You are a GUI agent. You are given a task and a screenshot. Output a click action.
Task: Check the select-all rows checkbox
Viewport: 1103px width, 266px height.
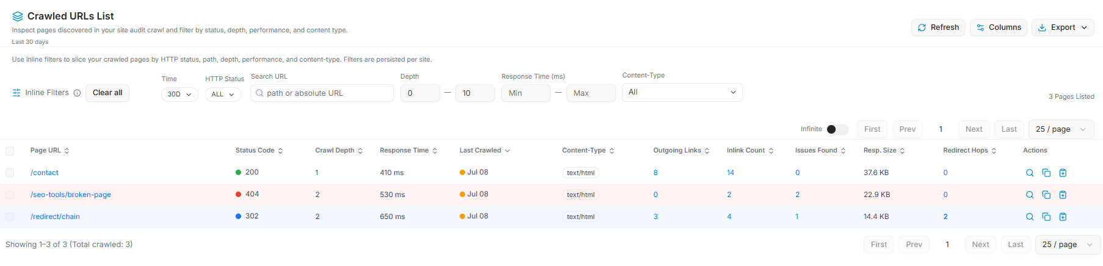(10, 151)
